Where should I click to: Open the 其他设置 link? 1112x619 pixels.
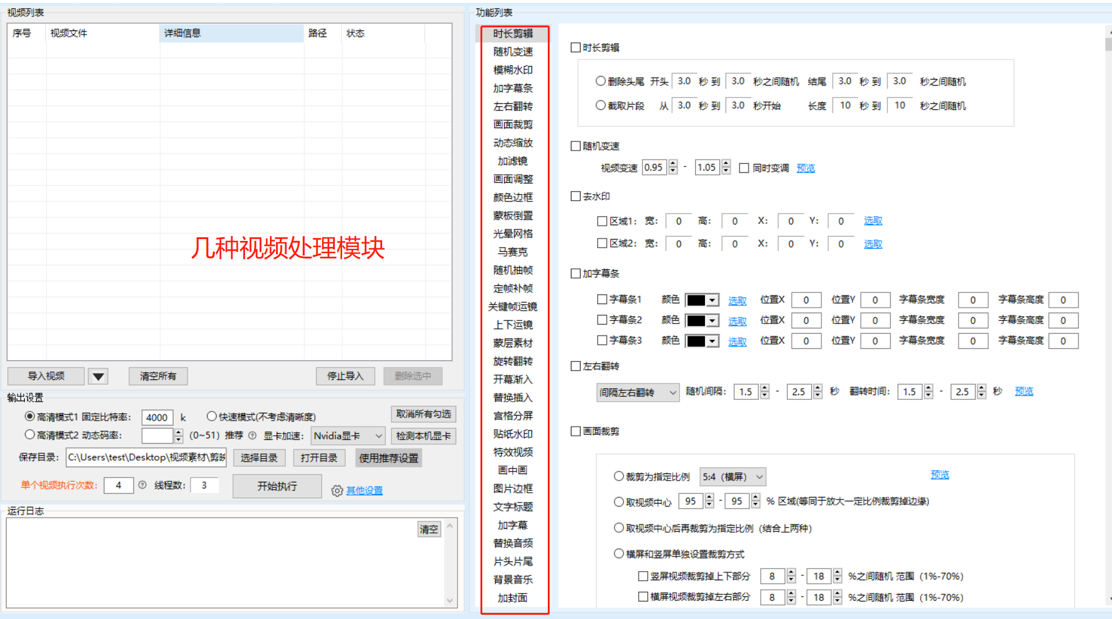365,490
